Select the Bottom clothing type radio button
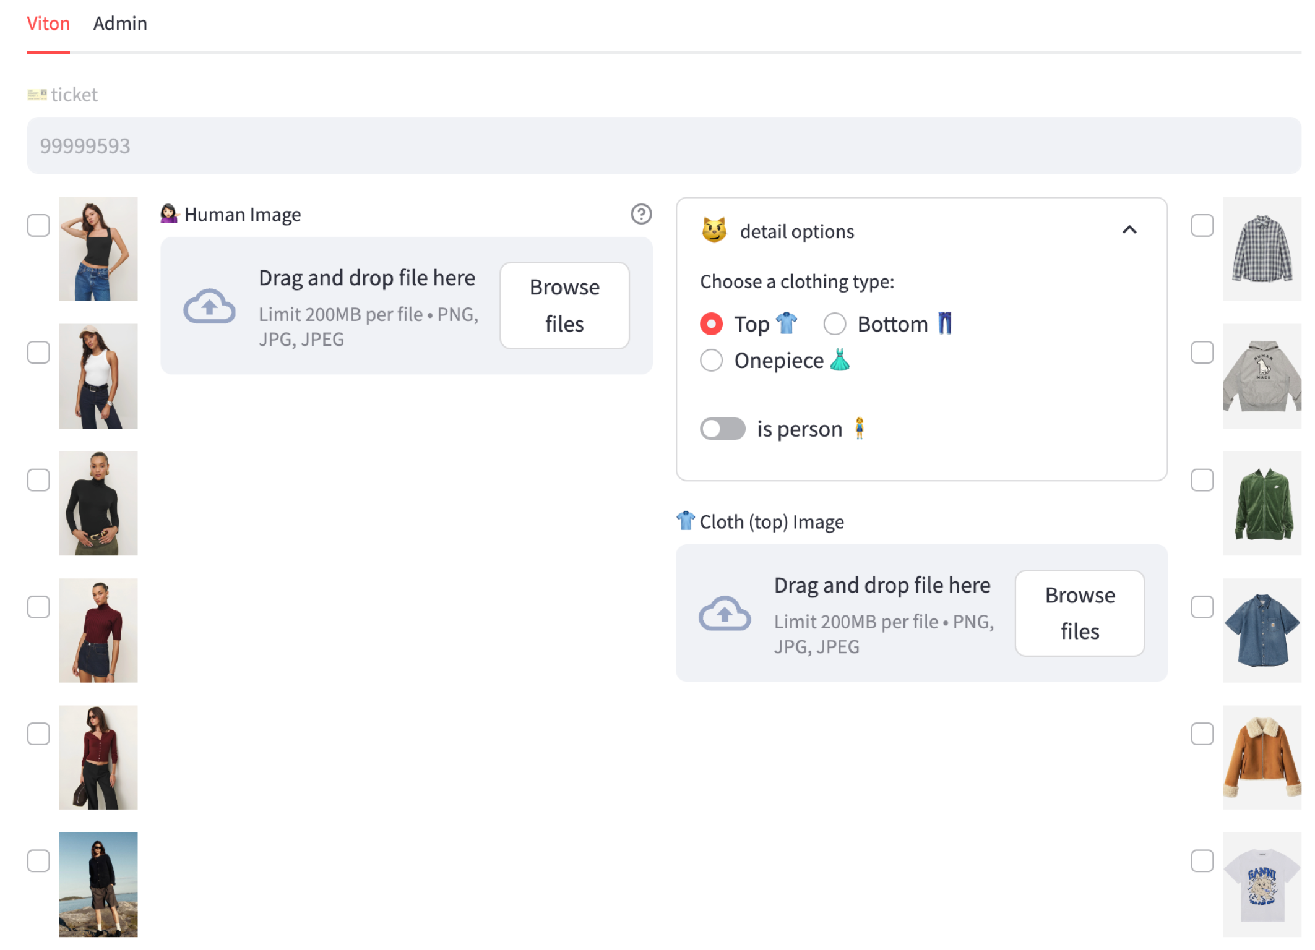 [834, 324]
